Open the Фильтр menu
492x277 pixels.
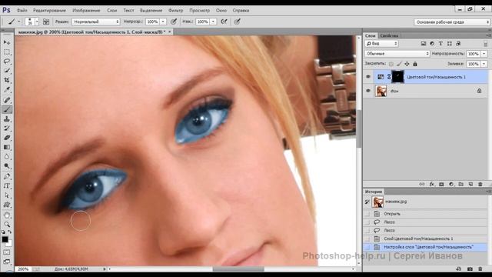click(x=175, y=10)
